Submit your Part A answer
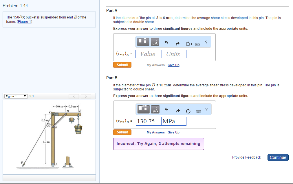Screen dimensions: 293x184 click(122, 65)
